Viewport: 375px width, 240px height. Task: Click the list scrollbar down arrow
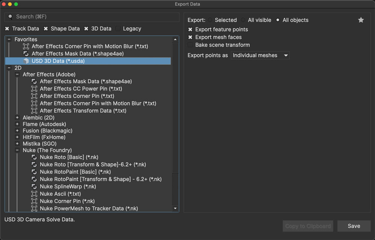tap(175, 209)
